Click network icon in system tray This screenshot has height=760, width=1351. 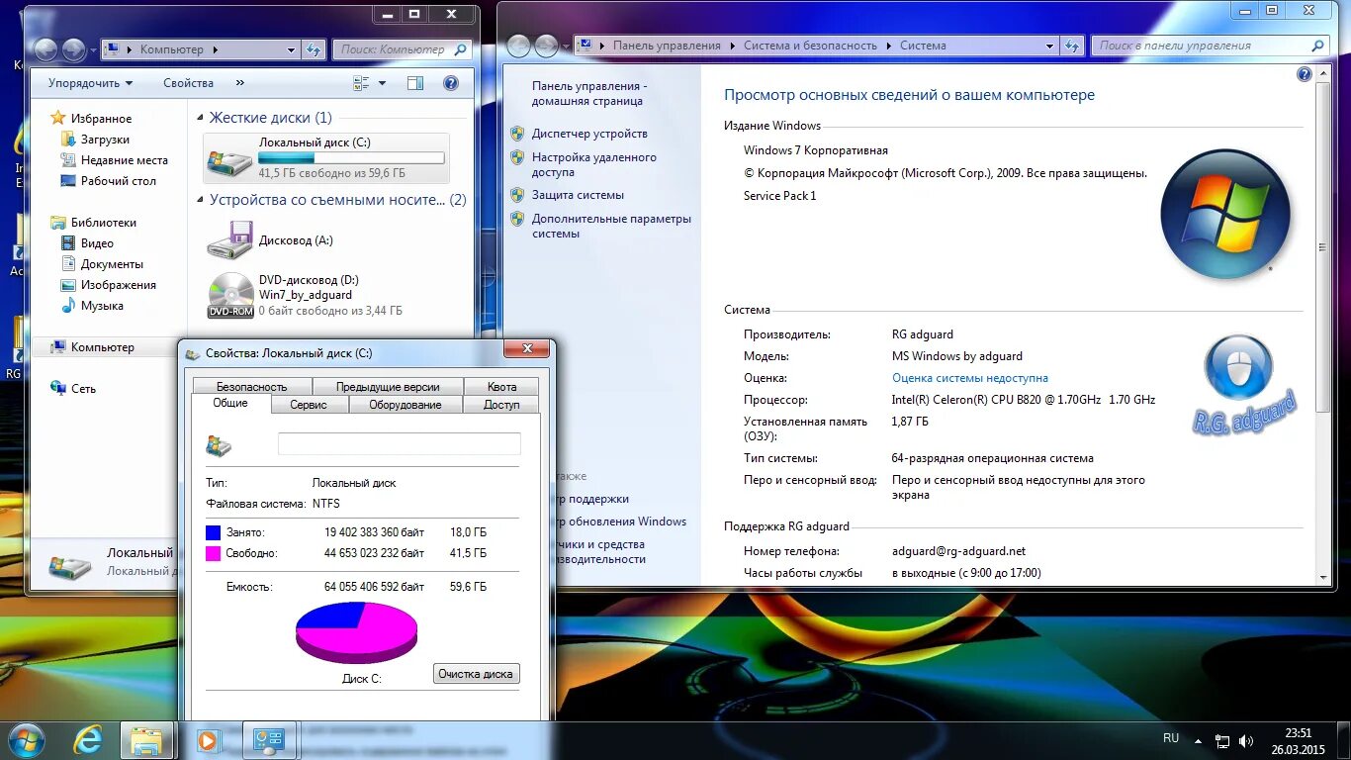coord(1222,741)
